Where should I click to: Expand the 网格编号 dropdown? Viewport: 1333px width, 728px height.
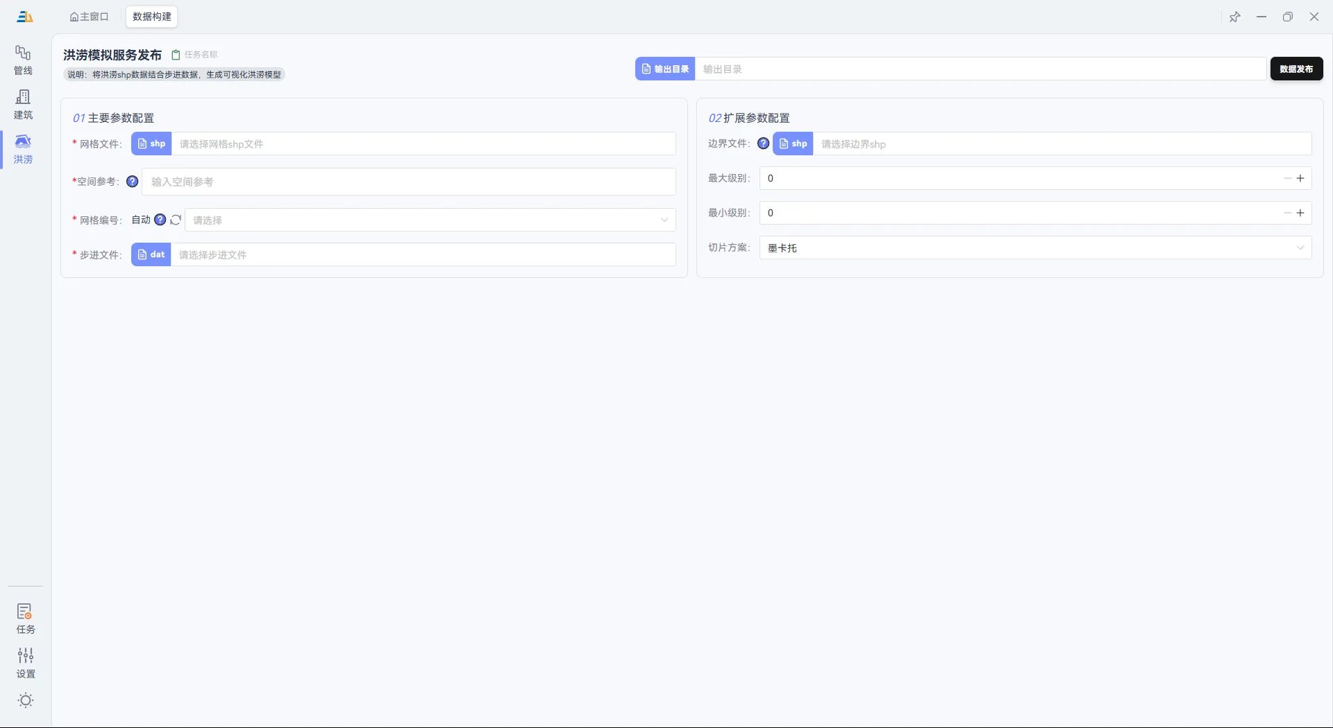click(x=430, y=220)
